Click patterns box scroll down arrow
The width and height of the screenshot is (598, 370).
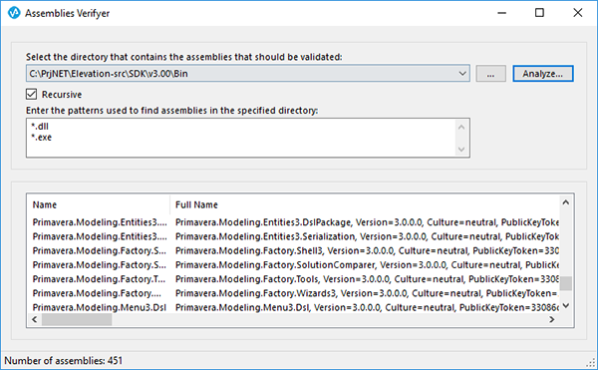point(461,150)
